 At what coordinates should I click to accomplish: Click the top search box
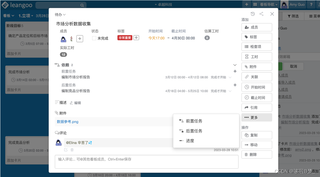(x=61, y=5)
